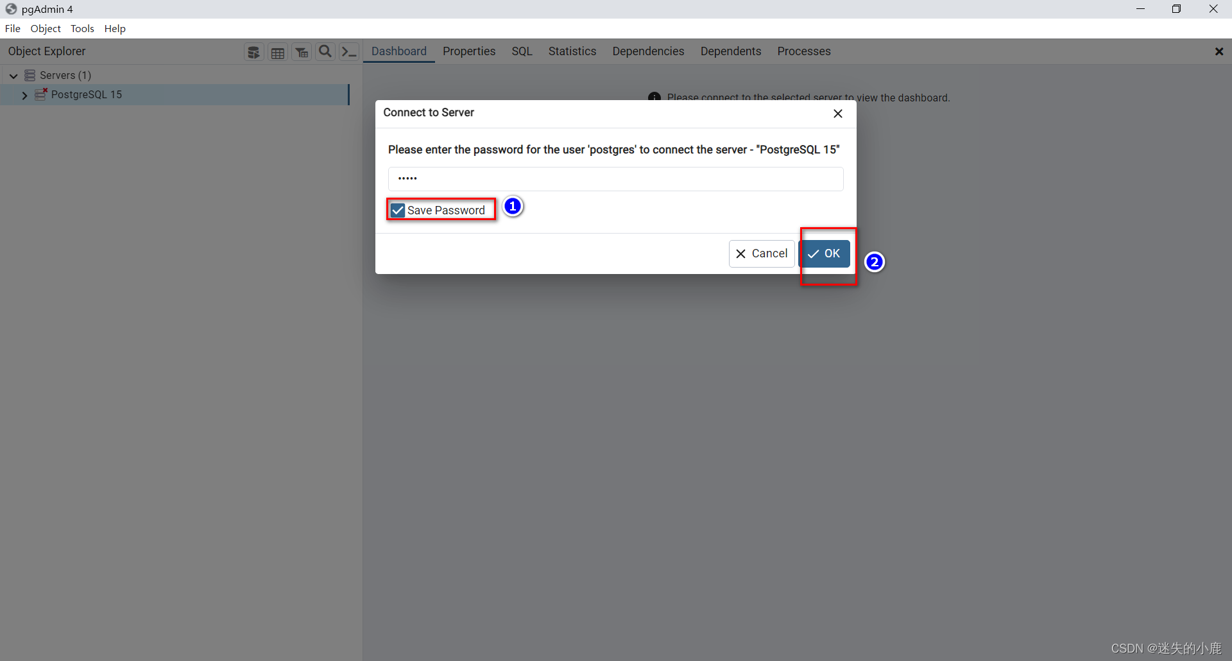
Task: Click the pgAdmin 4 elephant logo icon
Action: 11,9
